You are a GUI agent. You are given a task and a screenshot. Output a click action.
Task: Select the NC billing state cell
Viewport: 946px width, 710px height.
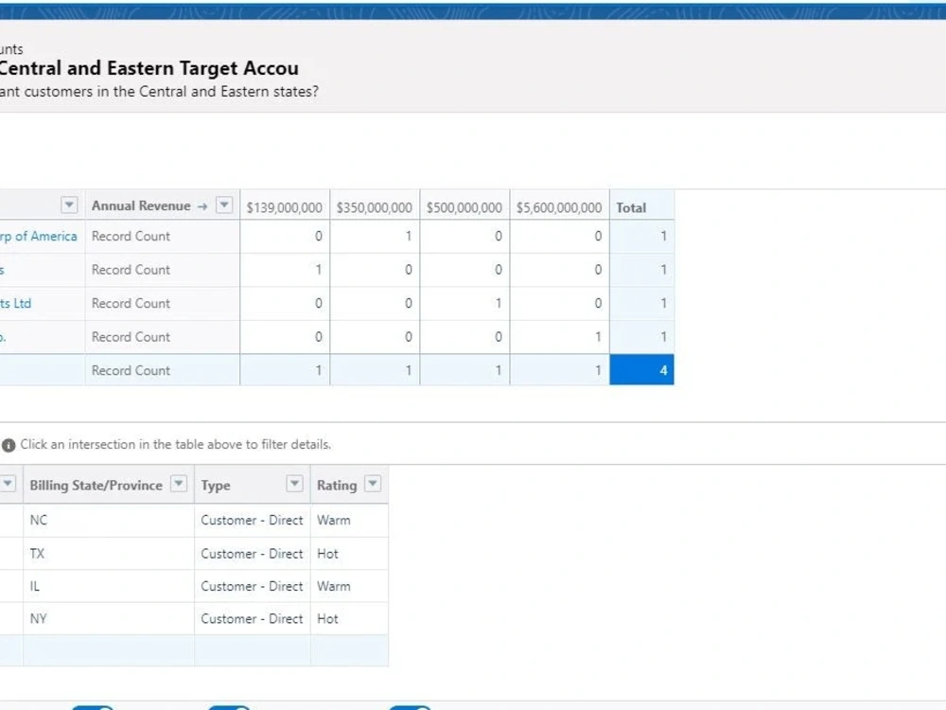click(109, 521)
